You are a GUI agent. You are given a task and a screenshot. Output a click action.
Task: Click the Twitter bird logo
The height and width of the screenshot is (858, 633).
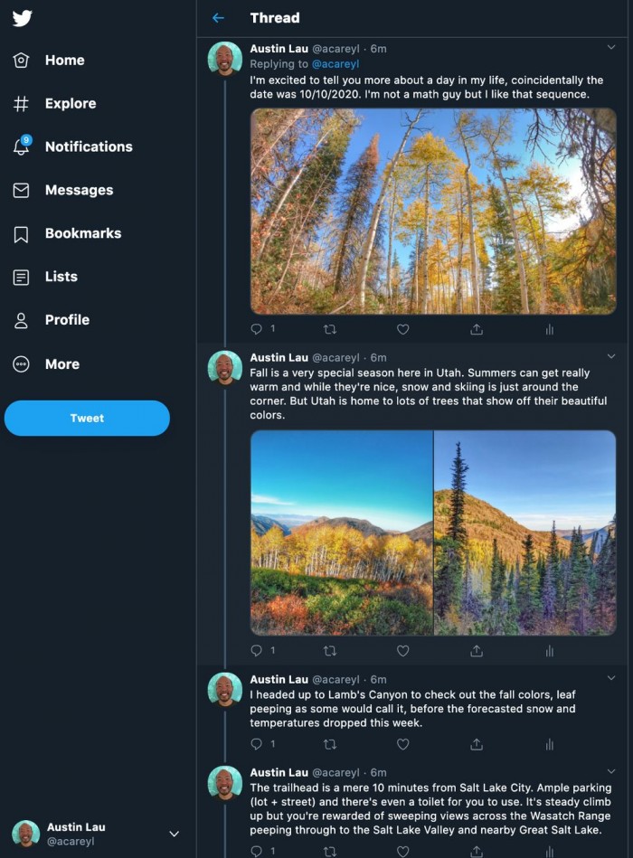23,19
